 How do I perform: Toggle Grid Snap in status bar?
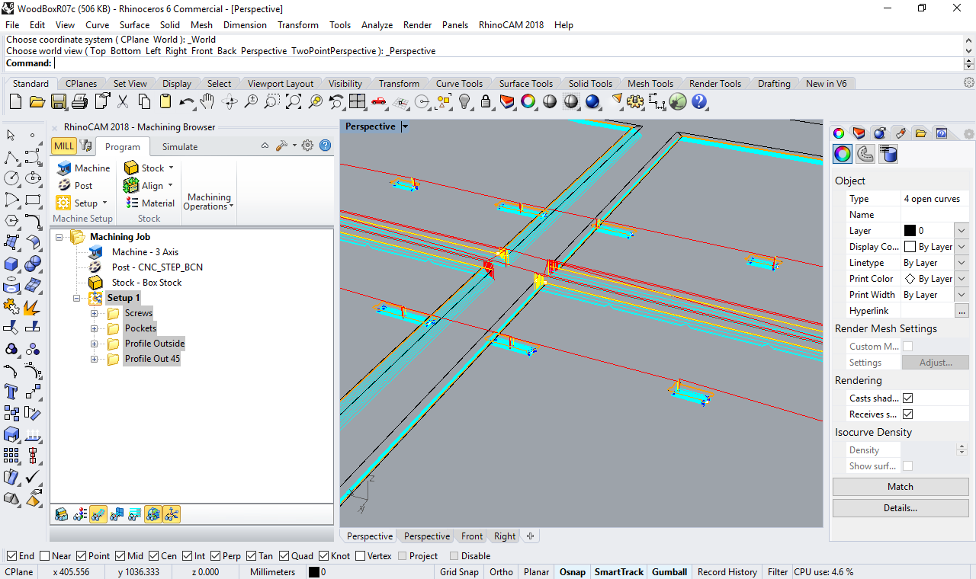[x=459, y=572]
